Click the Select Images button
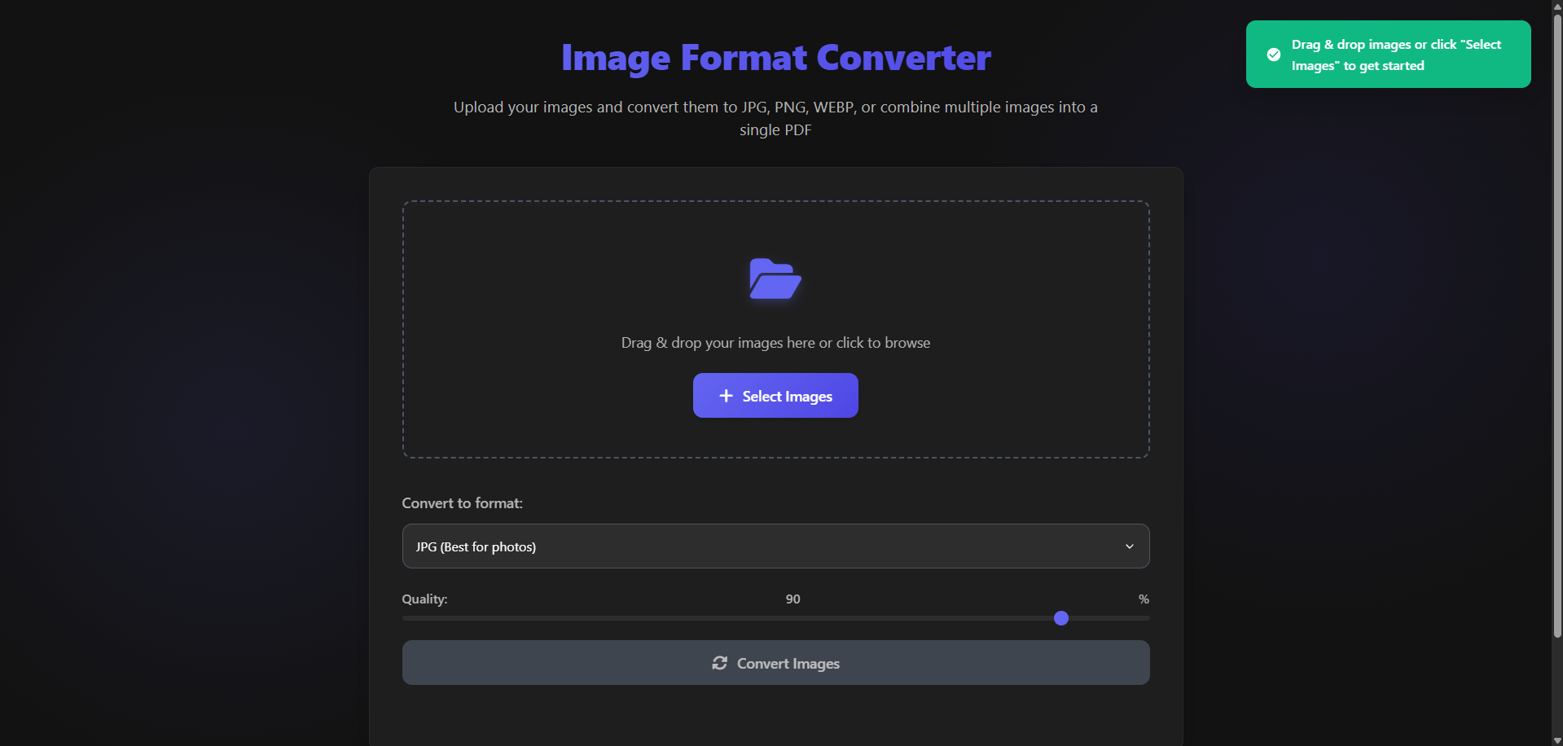Image resolution: width=1563 pixels, height=746 pixels. click(775, 395)
